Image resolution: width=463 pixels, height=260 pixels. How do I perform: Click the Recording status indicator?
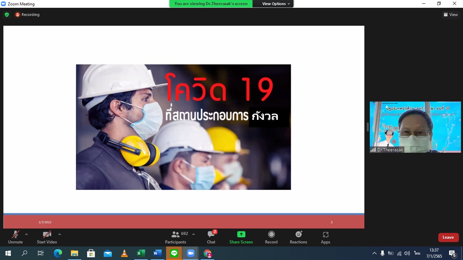(x=27, y=15)
